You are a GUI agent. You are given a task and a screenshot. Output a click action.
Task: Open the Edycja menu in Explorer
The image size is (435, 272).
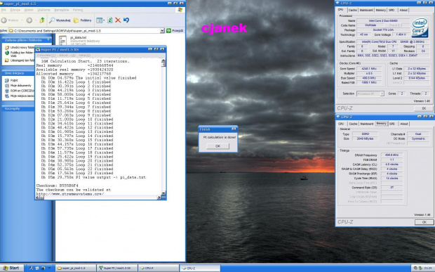coord(15,10)
